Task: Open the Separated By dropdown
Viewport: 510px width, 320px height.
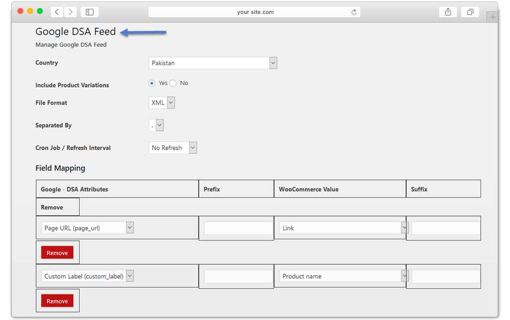Action: point(156,125)
